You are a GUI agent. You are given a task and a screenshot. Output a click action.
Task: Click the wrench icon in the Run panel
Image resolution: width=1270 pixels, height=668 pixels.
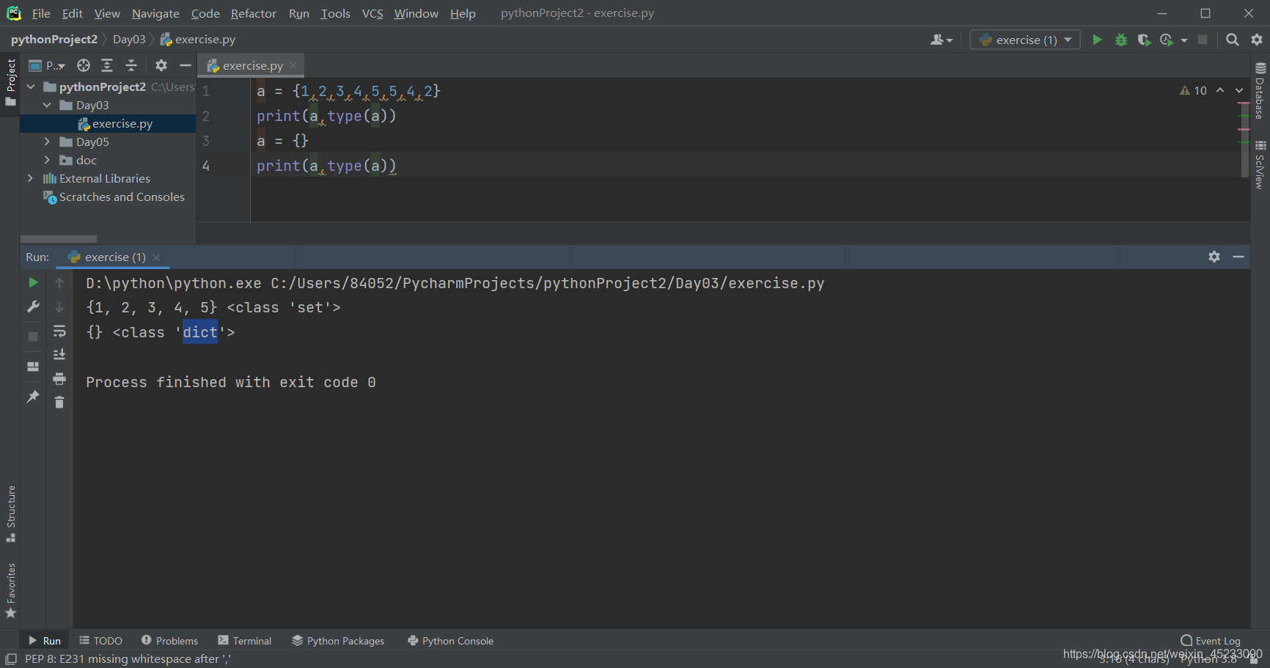[x=33, y=307]
